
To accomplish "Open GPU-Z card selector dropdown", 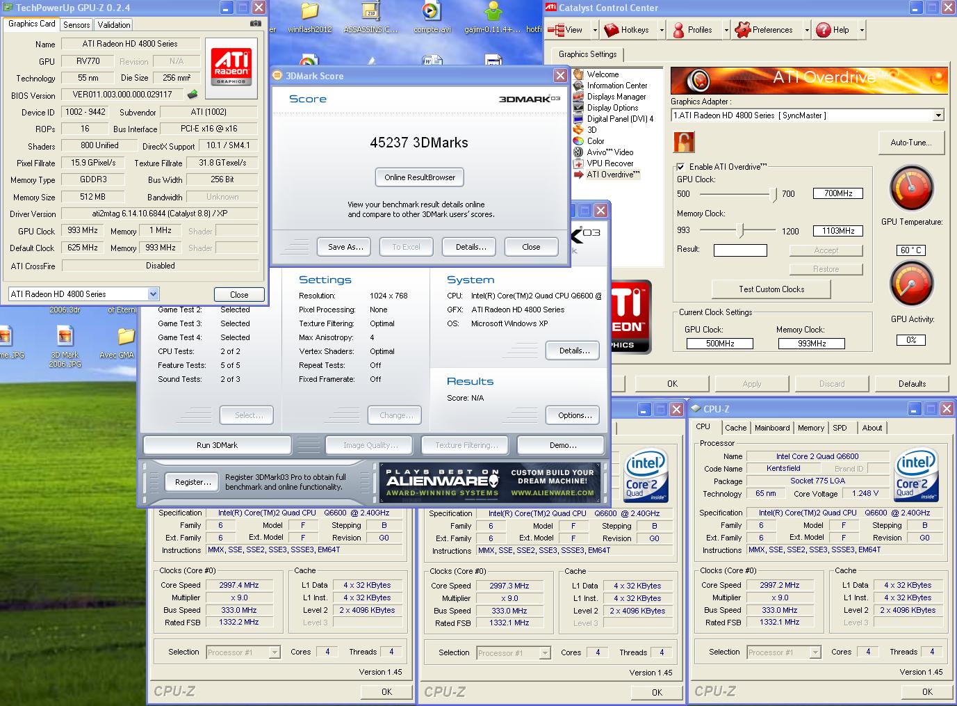I will pyautogui.click(x=153, y=294).
